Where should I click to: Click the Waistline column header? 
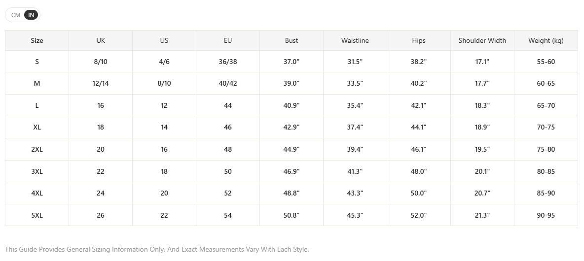pos(355,40)
